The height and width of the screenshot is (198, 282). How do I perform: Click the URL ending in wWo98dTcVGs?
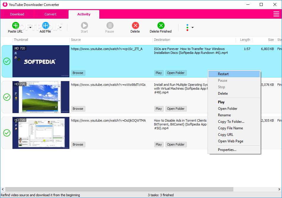click(108, 85)
